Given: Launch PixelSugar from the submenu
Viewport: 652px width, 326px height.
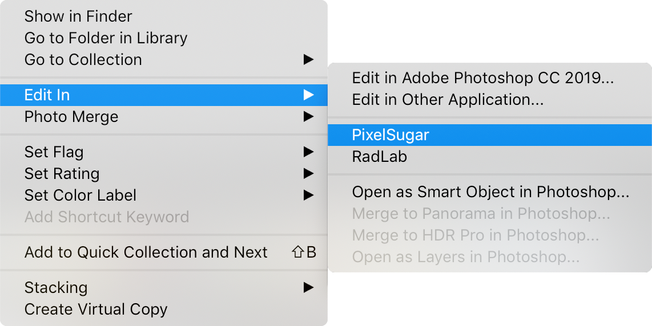Looking at the screenshot, I should point(391,135).
